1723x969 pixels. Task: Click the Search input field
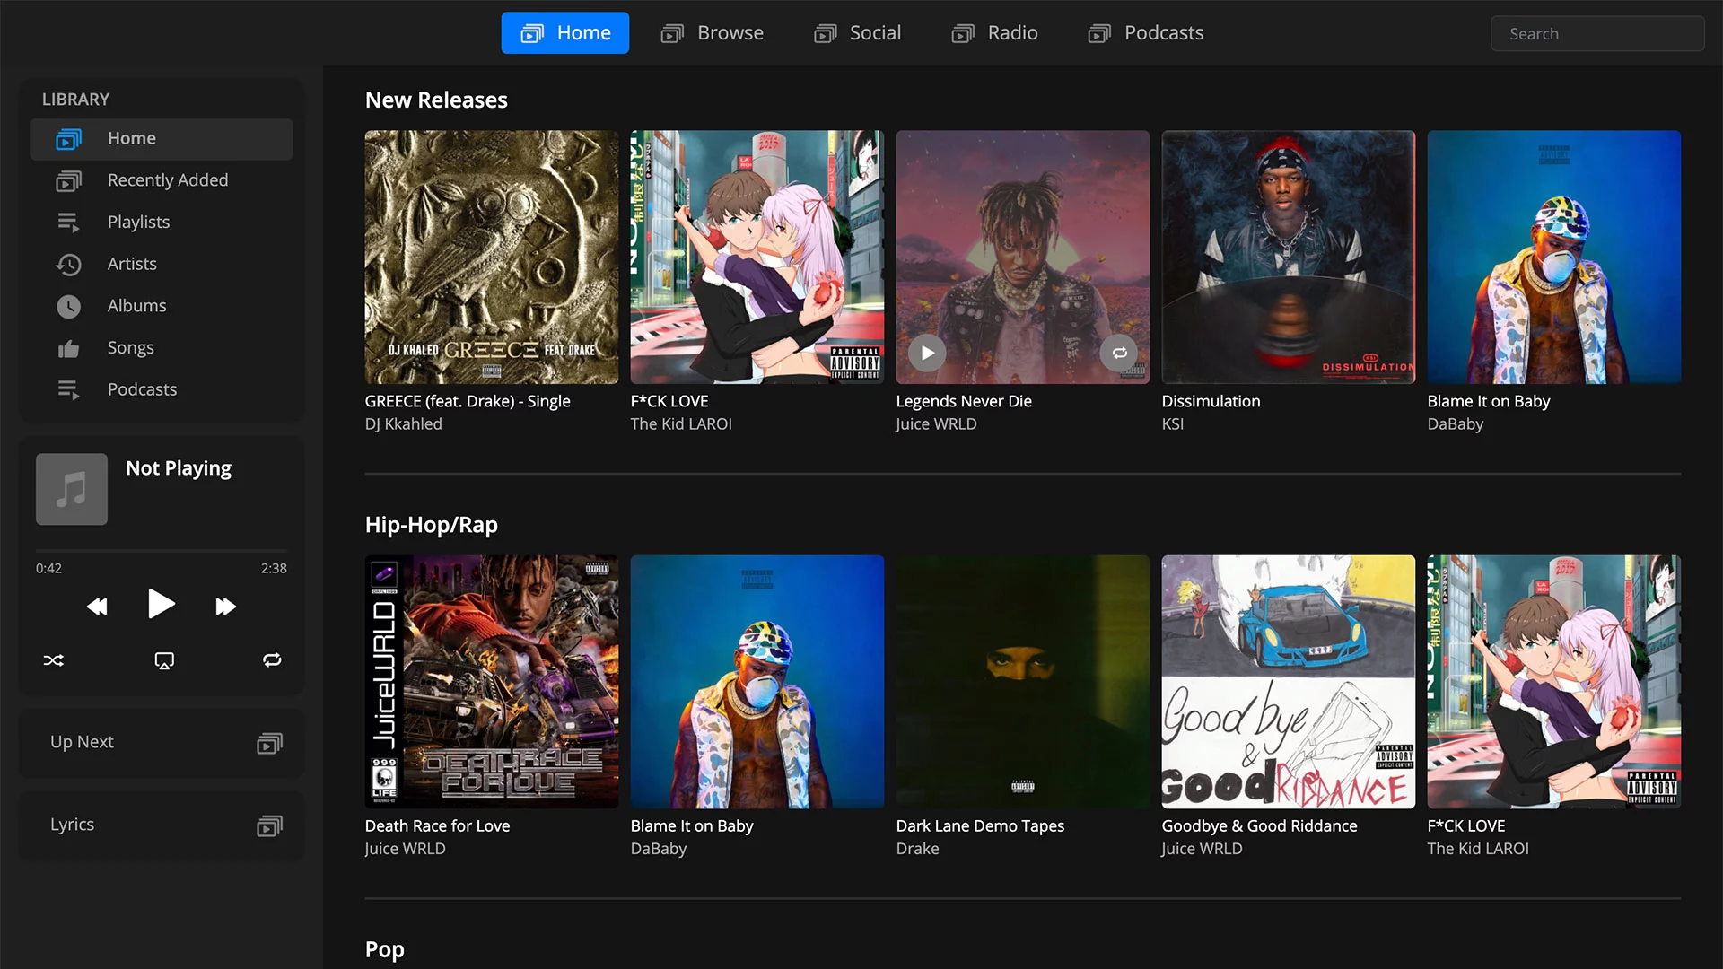[1597, 34]
